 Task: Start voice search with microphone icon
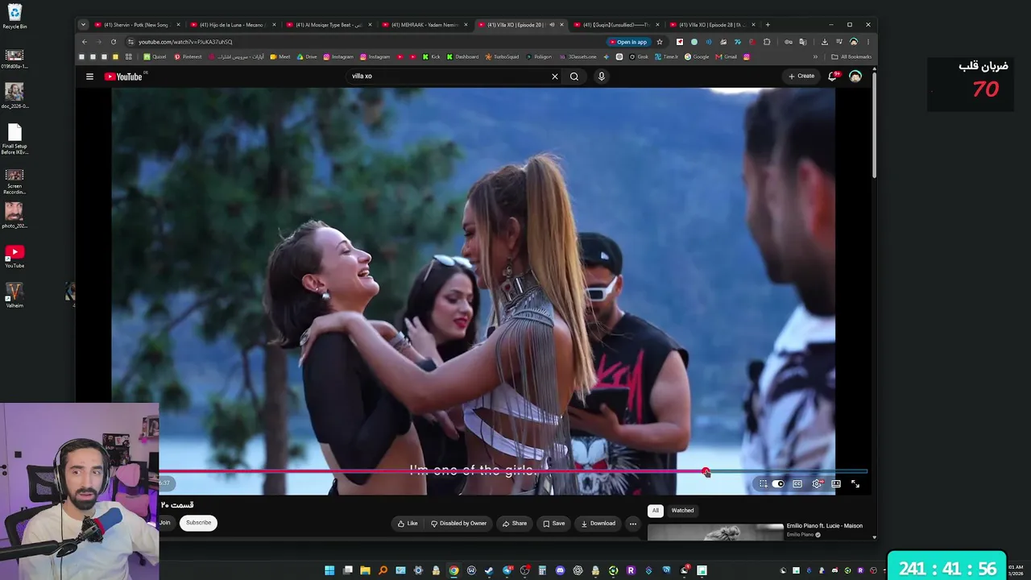click(601, 77)
